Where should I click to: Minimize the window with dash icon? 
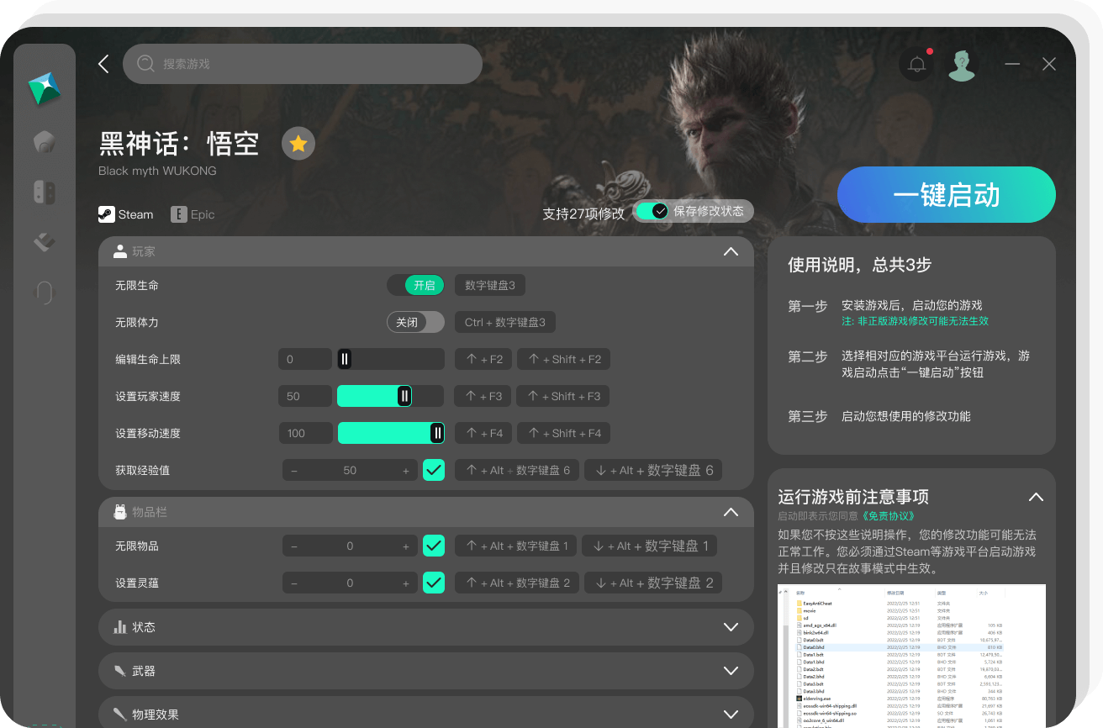1012,64
